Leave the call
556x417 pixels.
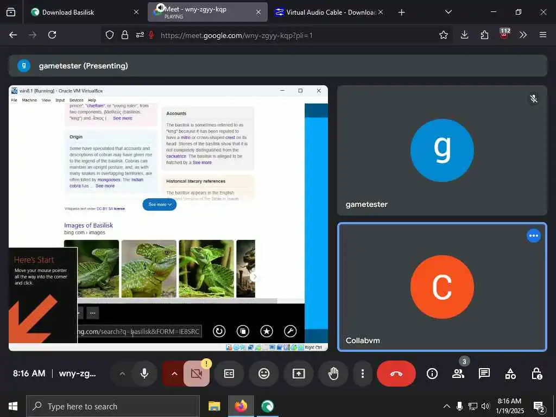(396, 374)
